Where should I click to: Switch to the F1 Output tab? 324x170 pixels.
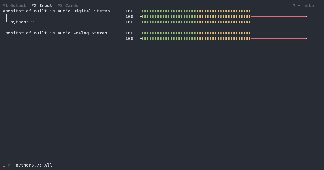click(14, 6)
